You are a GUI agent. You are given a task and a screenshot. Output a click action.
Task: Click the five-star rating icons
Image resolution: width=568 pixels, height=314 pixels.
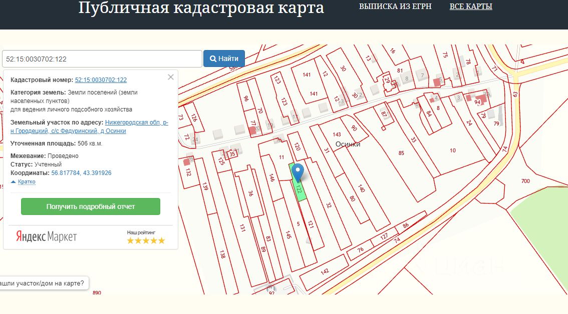[x=146, y=240]
